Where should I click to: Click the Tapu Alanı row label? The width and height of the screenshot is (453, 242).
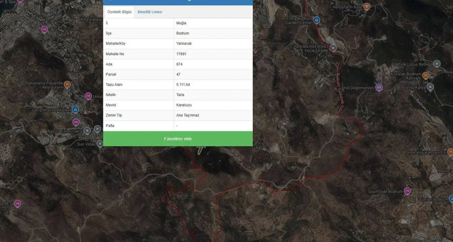(114, 85)
